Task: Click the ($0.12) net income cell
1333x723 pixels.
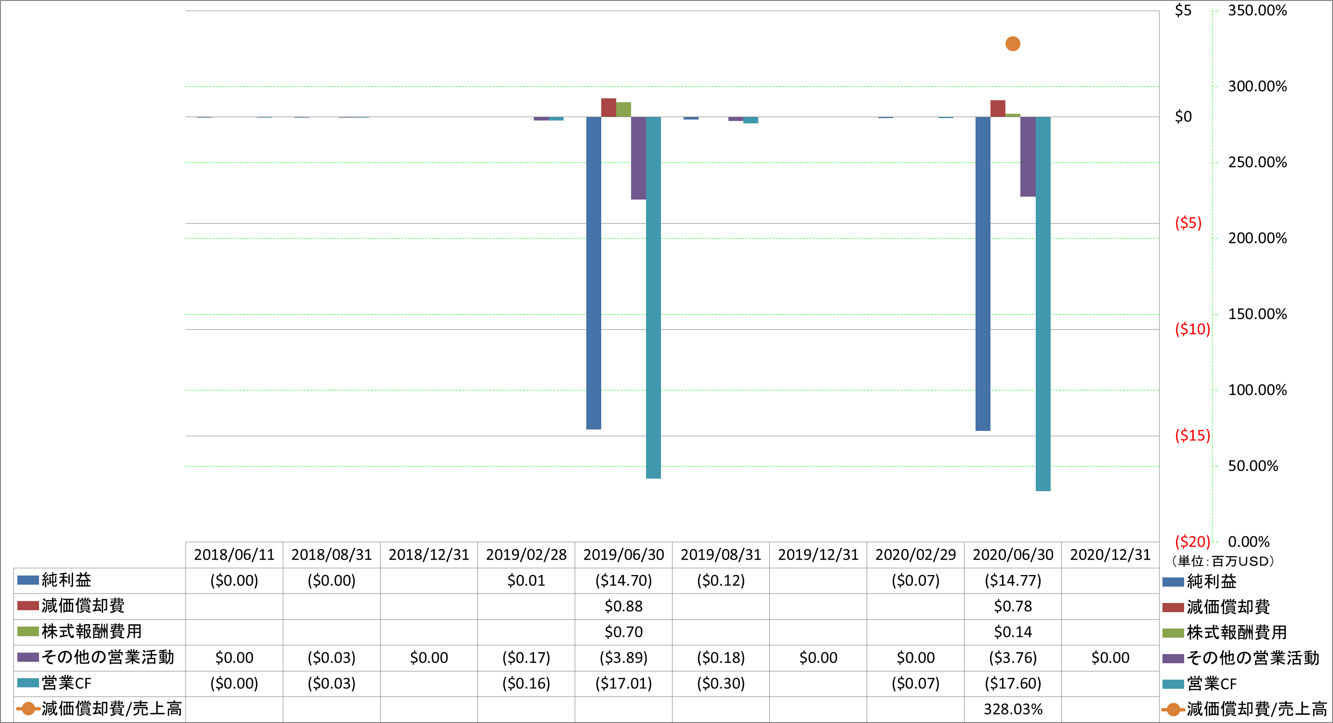Action: pyautogui.click(x=721, y=581)
